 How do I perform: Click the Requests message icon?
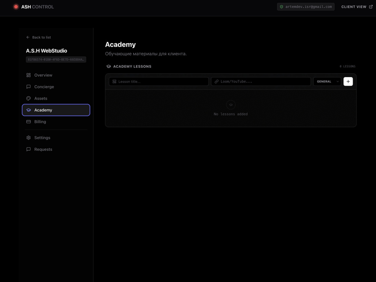(29, 149)
